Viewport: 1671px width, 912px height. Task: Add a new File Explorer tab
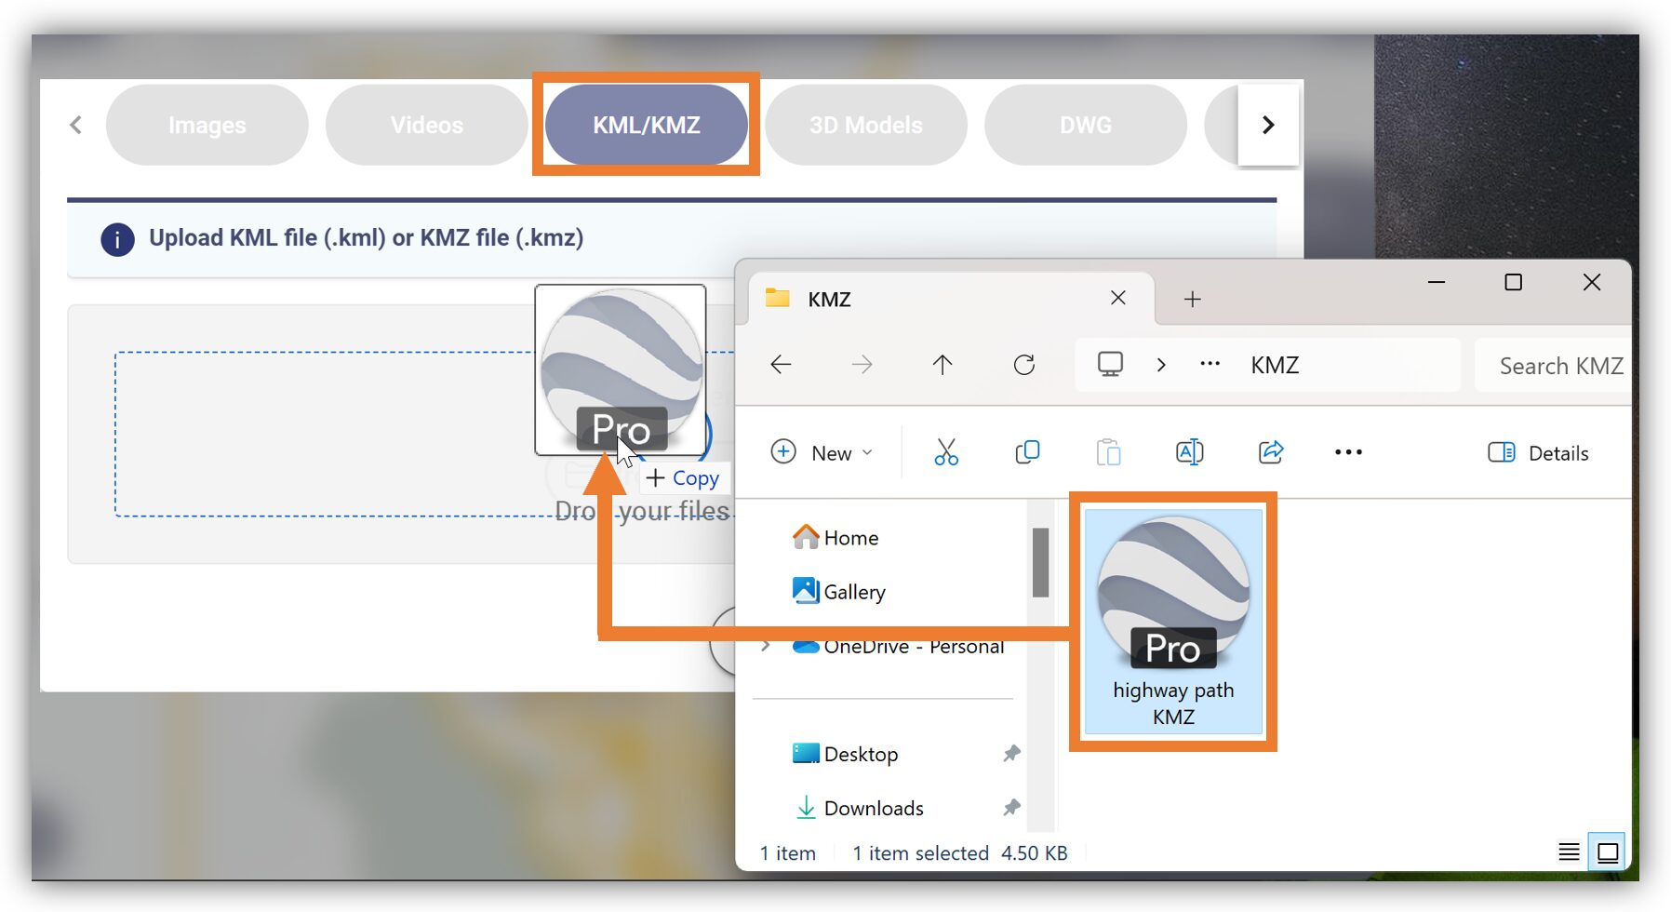coord(1193,299)
